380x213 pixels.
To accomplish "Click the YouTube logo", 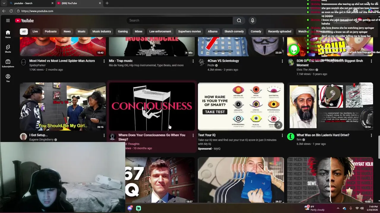I will [x=24, y=20].
